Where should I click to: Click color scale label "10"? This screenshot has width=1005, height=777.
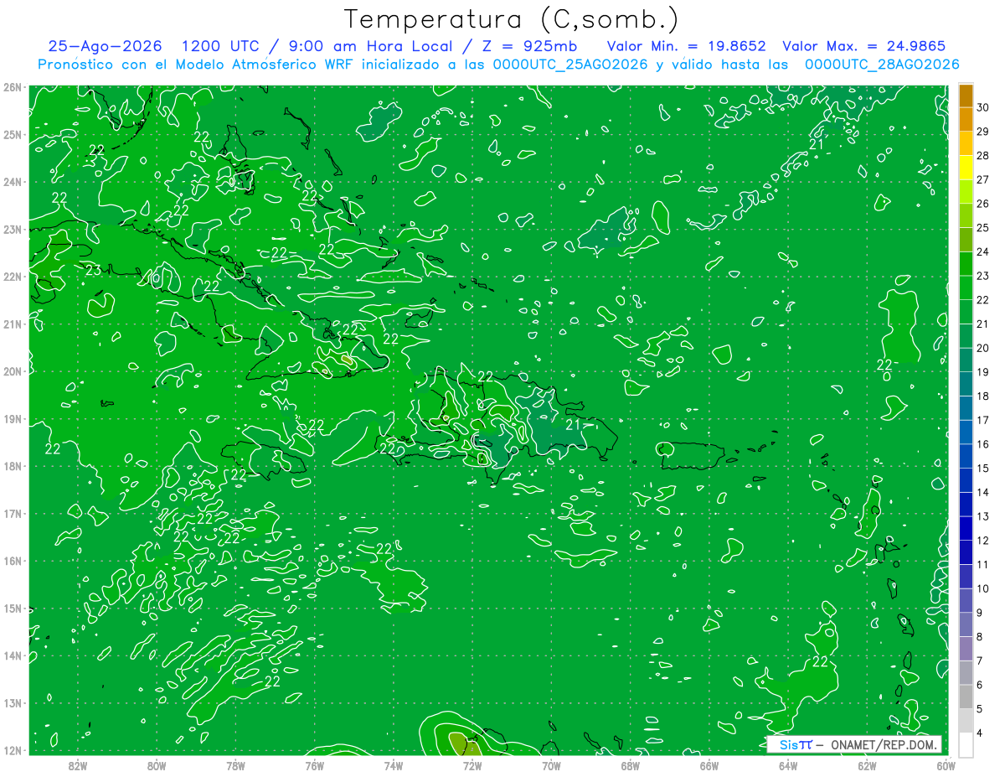(x=983, y=589)
